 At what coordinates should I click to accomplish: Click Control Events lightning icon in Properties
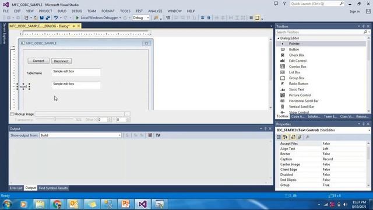click(300, 137)
